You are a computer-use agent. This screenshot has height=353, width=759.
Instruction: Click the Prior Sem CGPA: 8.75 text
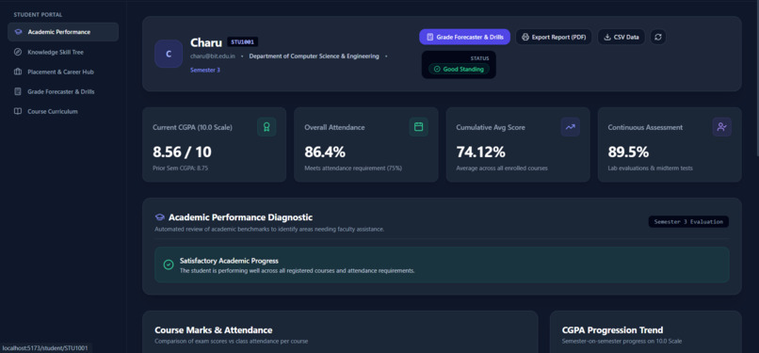(x=181, y=168)
